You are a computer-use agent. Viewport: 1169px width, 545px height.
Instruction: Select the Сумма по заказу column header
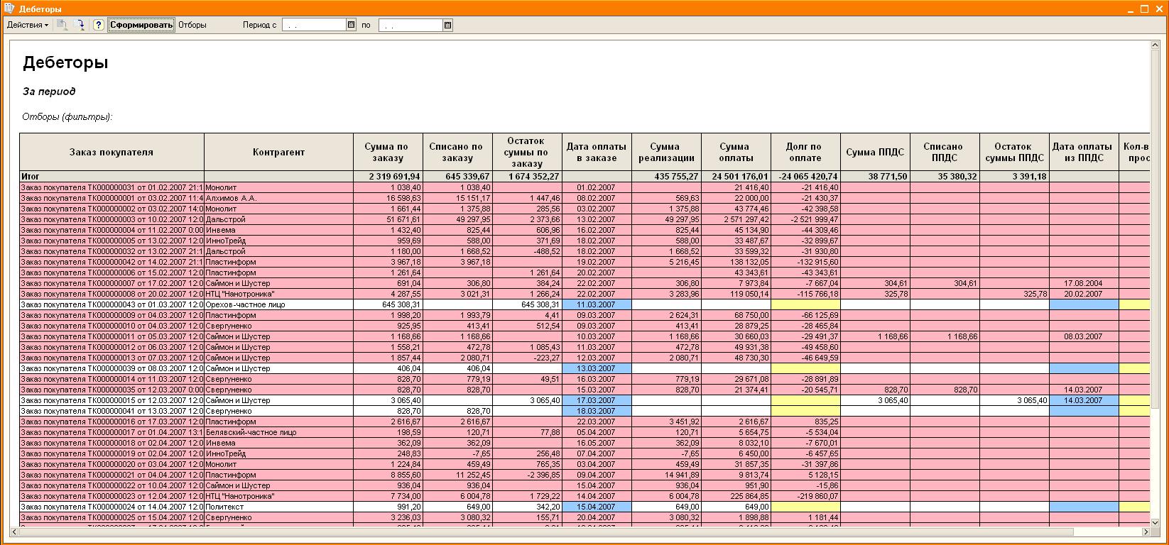click(x=388, y=152)
